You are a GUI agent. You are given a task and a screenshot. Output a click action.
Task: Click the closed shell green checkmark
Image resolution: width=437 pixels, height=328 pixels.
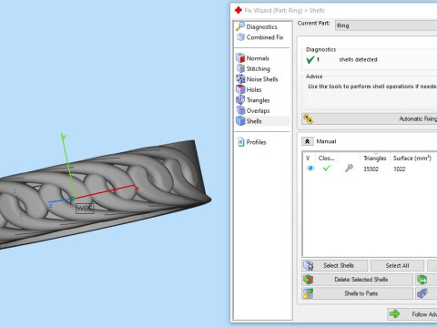[x=327, y=168]
